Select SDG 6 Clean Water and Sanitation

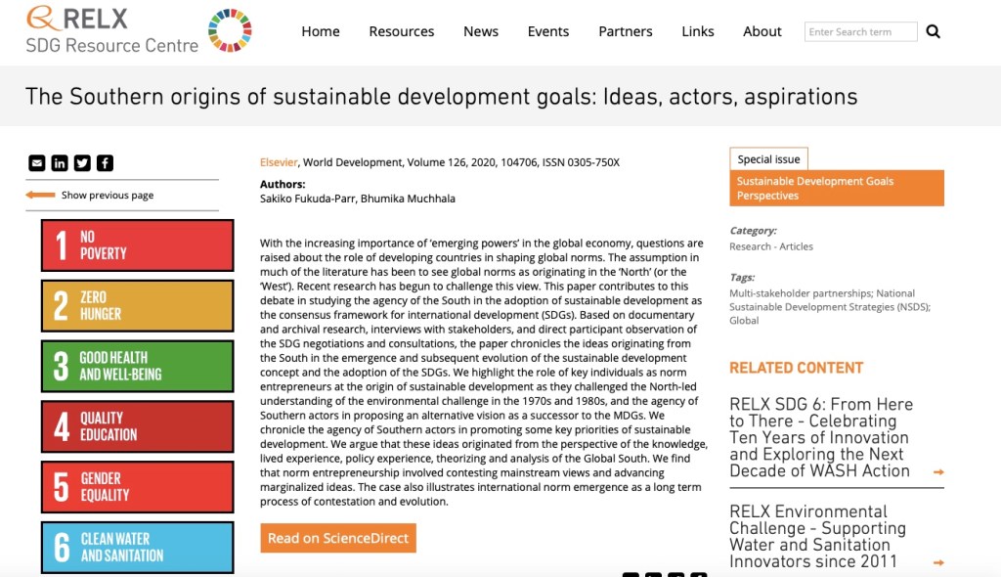pos(137,547)
